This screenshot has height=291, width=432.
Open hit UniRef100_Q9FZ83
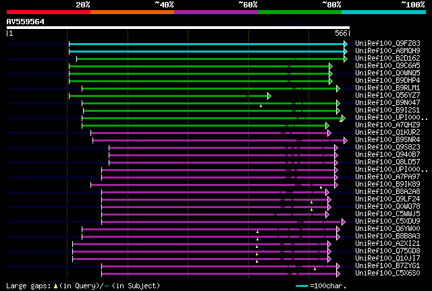[x=387, y=44]
